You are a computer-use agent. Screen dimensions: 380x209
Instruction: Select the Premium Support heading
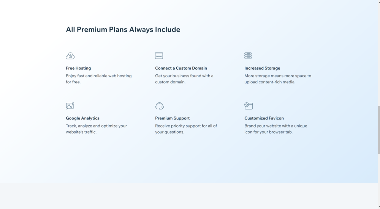tap(172, 118)
